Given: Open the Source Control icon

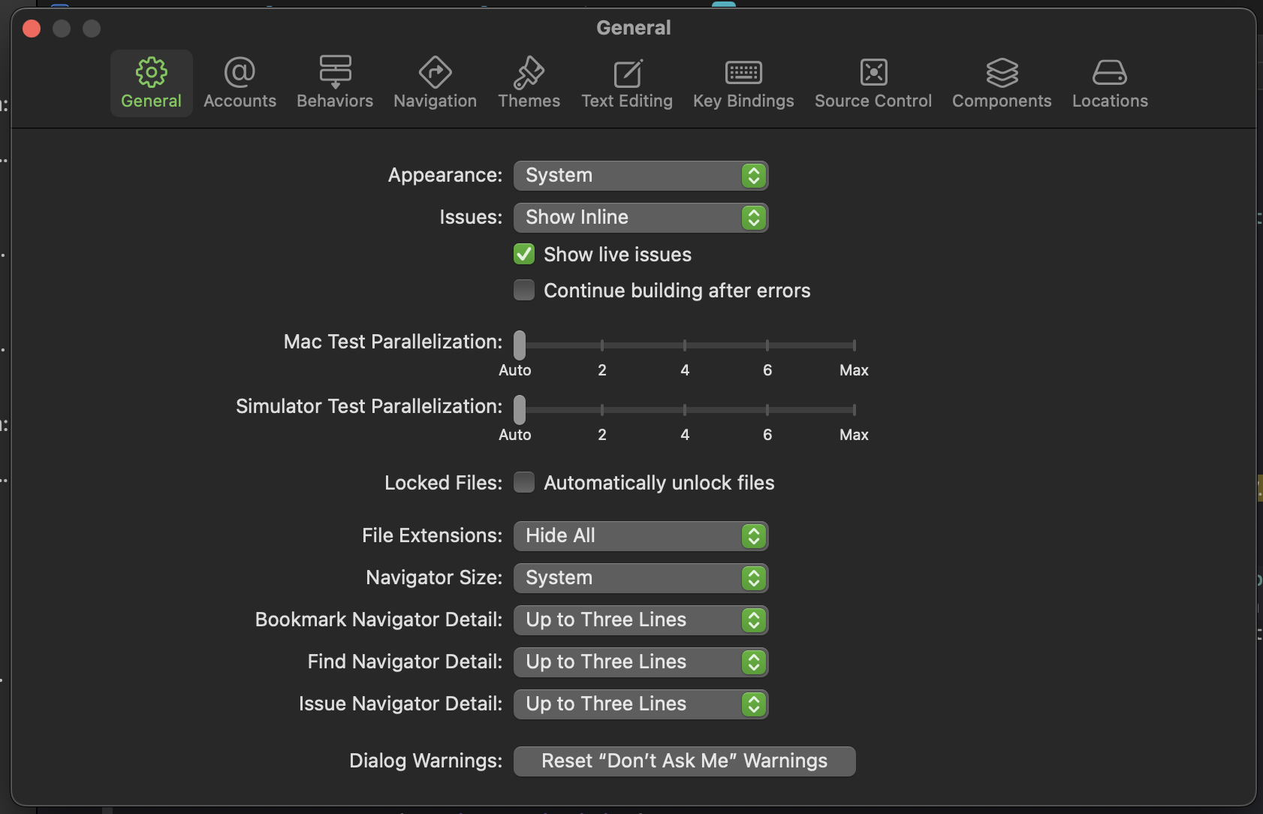Looking at the screenshot, I should pyautogui.click(x=873, y=73).
